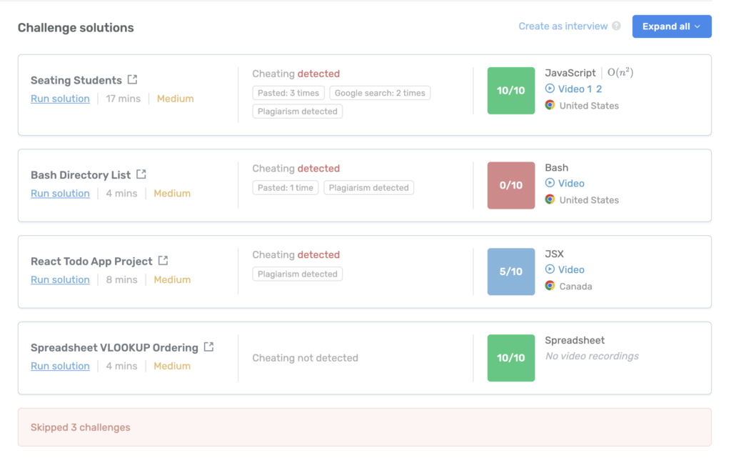Click Seating Students title
This screenshot has height=458, width=731.
(x=76, y=80)
